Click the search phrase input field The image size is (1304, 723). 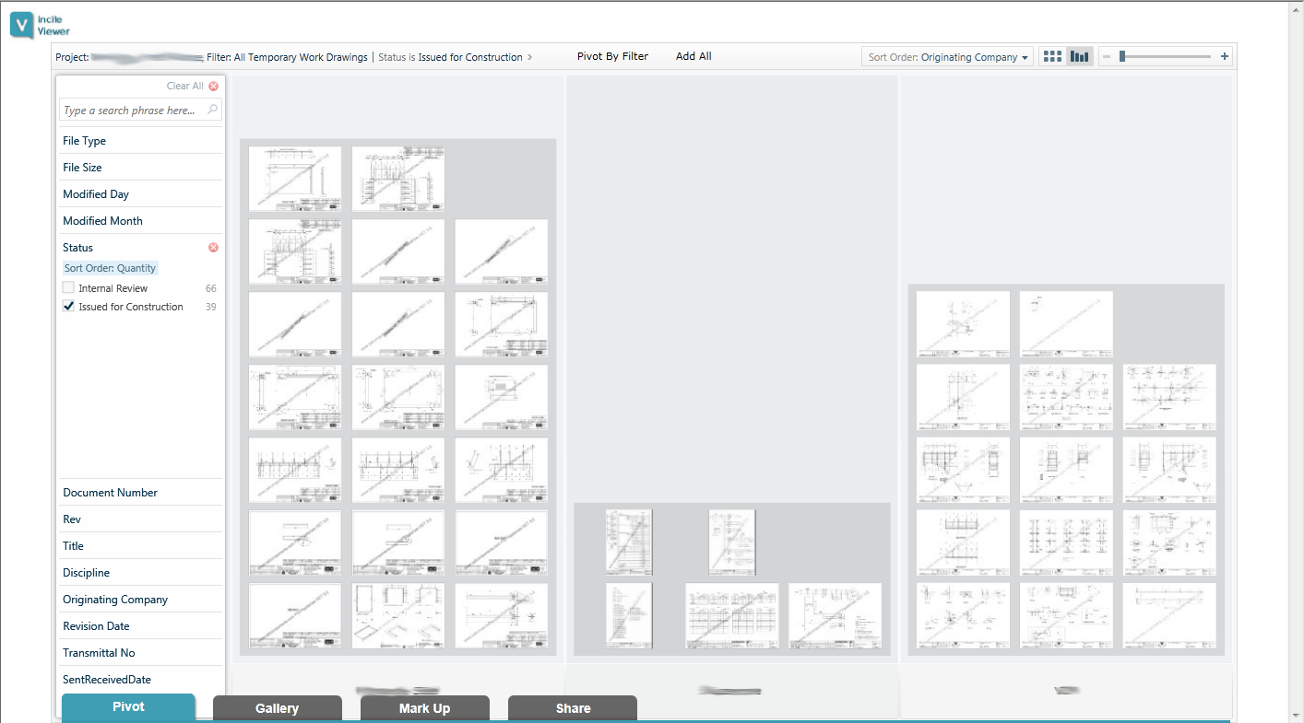[129, 111]
